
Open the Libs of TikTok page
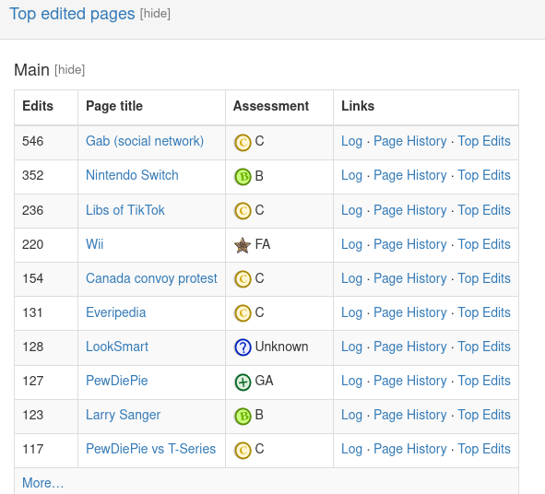coord(125,210)
